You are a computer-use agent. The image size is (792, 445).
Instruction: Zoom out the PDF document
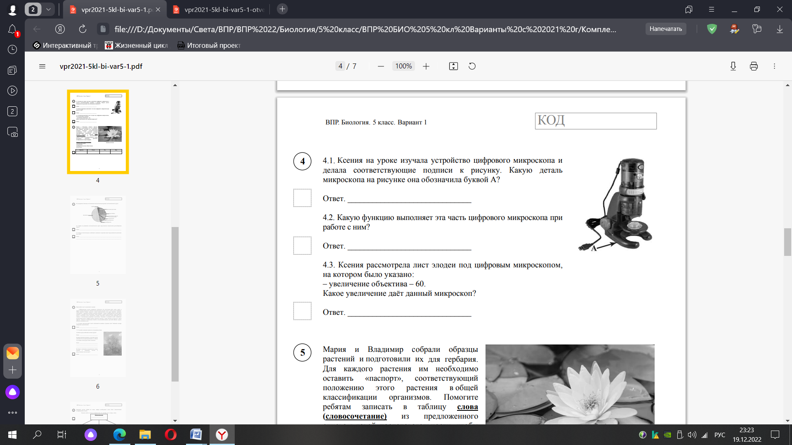coord(381,66)
